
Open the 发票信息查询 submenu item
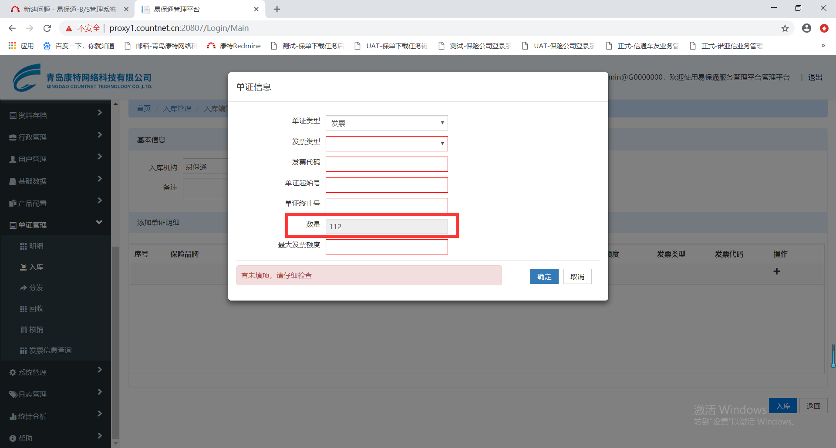point(51,351)
